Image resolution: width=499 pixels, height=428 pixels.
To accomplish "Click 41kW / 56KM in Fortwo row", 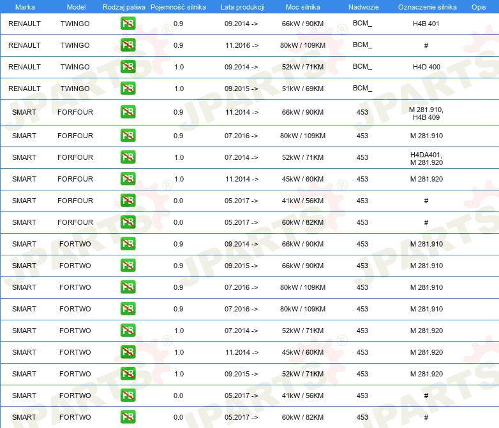I will 302,396.
